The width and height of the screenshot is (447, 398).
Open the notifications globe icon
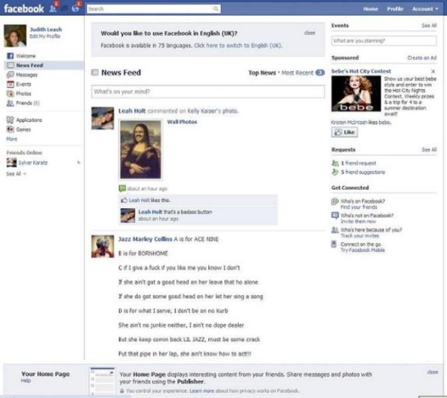(75, 8)
